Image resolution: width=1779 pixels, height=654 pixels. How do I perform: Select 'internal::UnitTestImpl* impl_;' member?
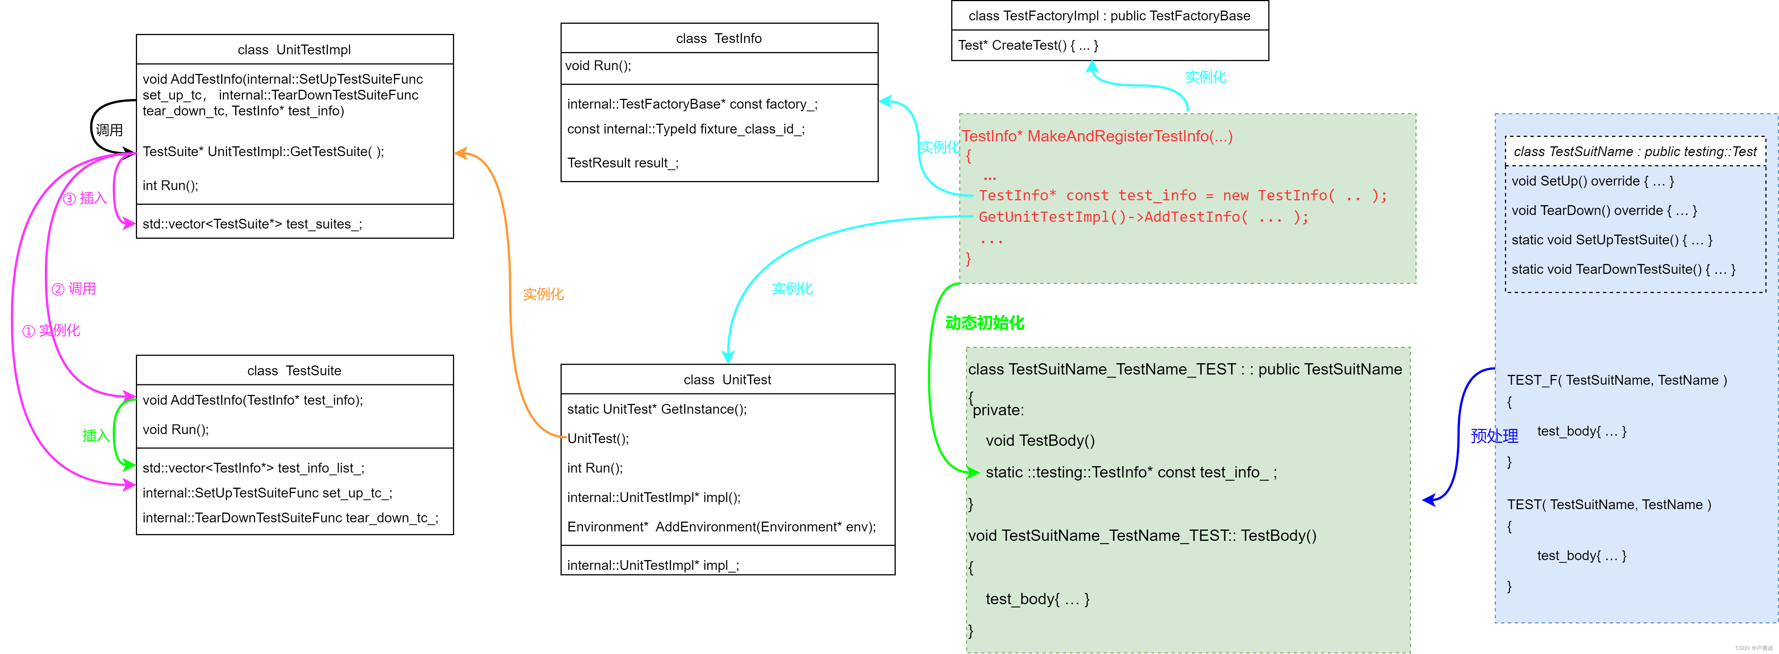pos(653,566)
